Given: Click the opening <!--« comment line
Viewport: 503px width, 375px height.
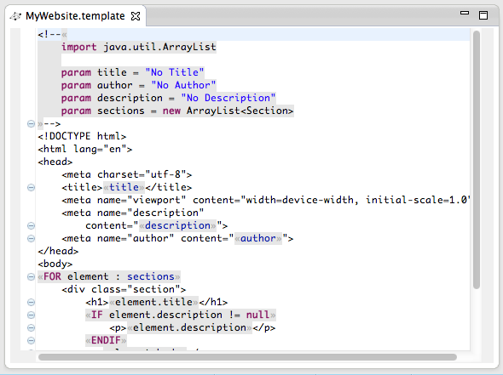Looking at the screenshot, I should click(52, 34).
